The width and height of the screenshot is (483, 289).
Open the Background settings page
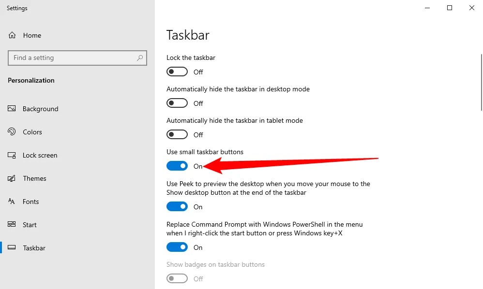click(40, 109)
